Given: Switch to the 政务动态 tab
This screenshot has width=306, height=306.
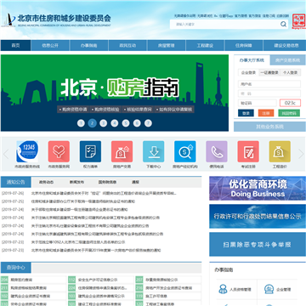Looking at the screenshot, I should point(46,182).
